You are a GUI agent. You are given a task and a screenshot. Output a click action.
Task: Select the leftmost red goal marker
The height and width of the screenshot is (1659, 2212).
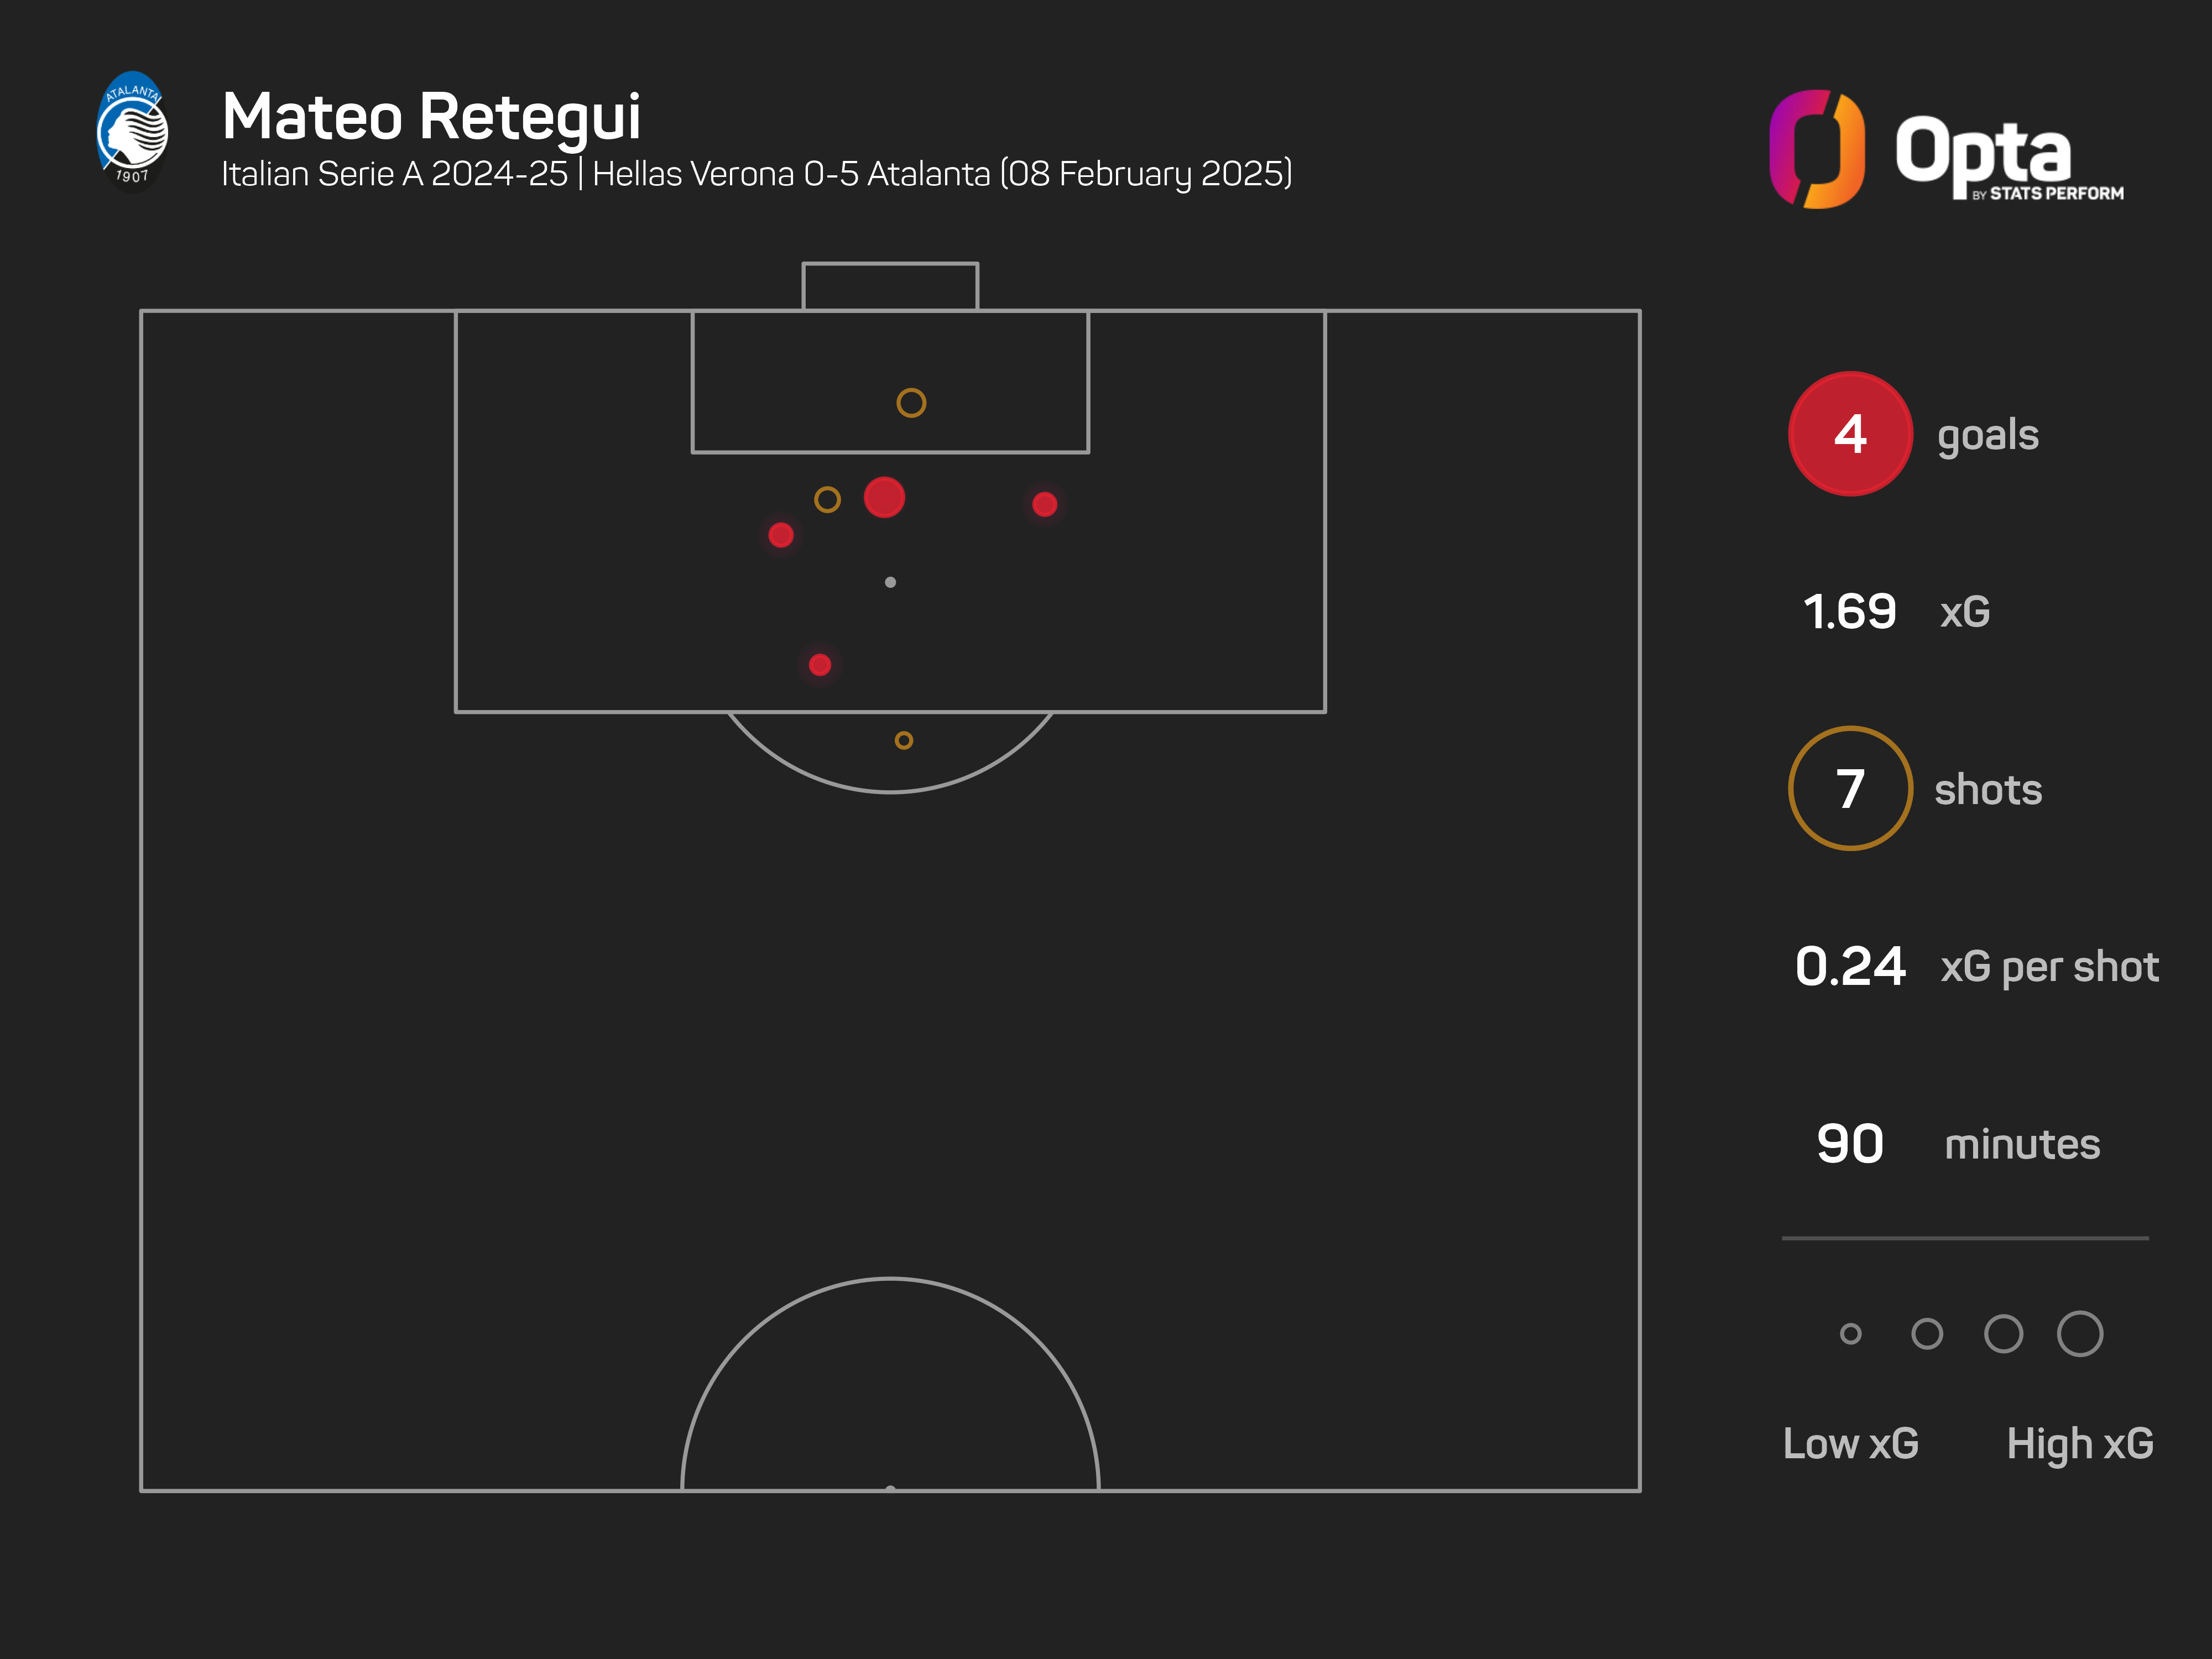click(x=781, y=535)
